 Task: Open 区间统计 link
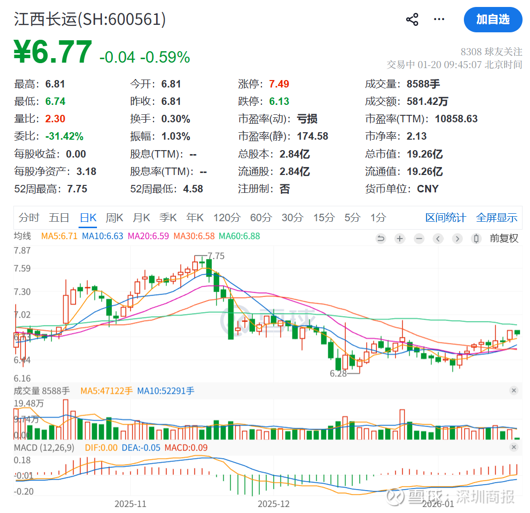pyautogui.click(x=445, y=218)
